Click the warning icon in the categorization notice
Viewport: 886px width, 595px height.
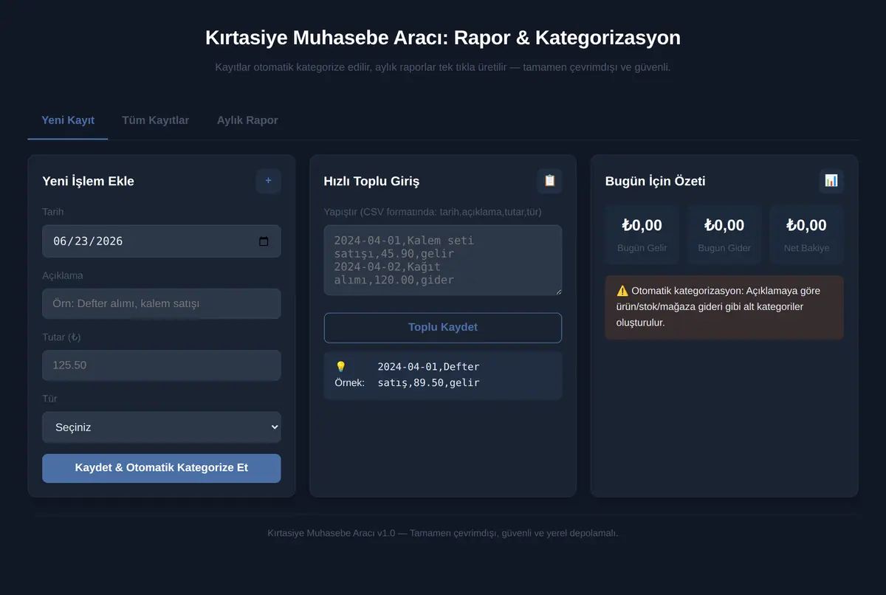coord(622,291)
